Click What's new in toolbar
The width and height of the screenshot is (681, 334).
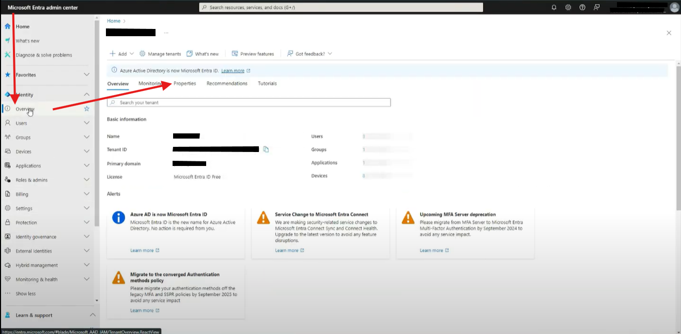pyautogui.click(x=203, y=54)
